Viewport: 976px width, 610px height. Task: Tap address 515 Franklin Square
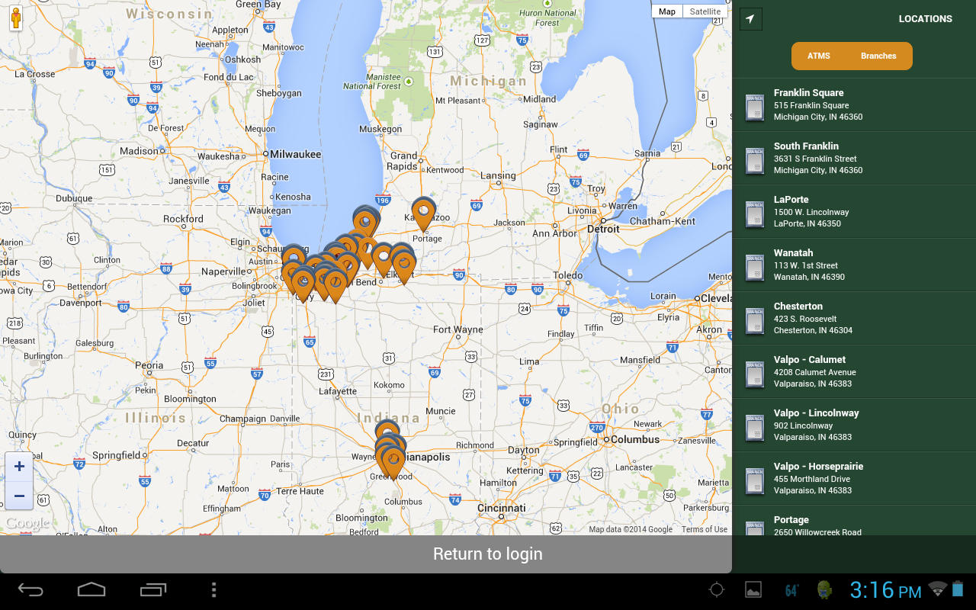click(x=811, y=106)
